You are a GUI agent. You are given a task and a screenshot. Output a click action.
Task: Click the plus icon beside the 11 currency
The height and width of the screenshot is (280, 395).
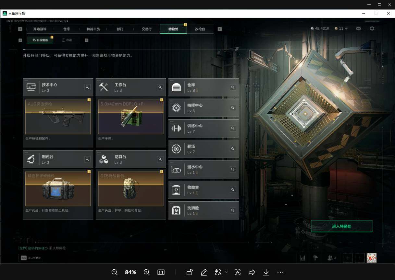346,28
